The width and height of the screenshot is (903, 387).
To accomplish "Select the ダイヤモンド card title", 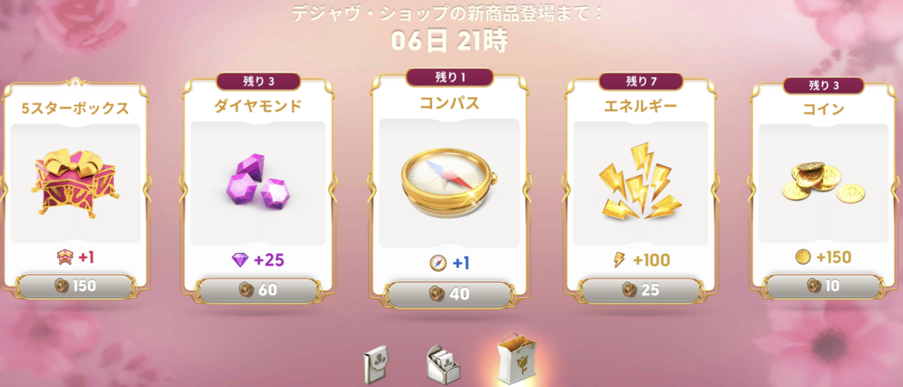I will point(257,108).
